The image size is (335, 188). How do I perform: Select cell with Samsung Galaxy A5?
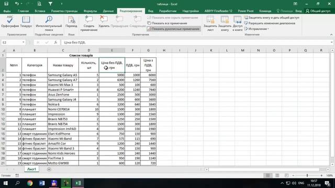click(x=63, y=75)
